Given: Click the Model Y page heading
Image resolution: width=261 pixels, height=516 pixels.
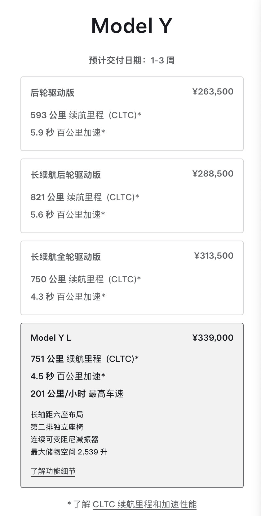Looking at the screenshot, I should pyautogui.click(x=132, y=26).
